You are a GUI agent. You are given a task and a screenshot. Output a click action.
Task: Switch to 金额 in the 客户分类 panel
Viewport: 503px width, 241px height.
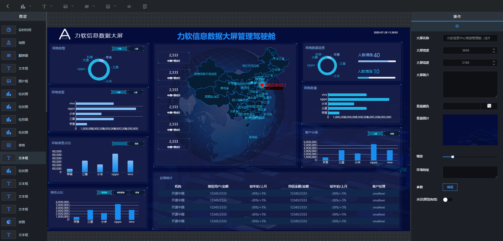pos(392,133)
